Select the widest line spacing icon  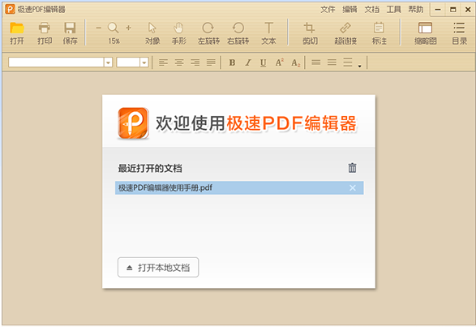click(348, 62)
